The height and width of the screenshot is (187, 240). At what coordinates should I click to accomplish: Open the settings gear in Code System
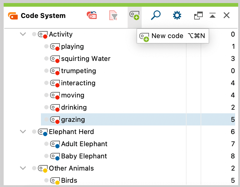click(x=177, y=15)
